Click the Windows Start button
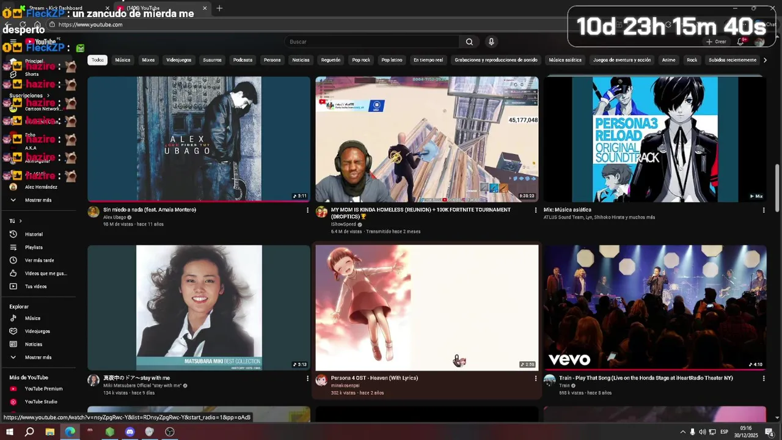The width and height of the screenshot is (782, 440). [9, 431]
